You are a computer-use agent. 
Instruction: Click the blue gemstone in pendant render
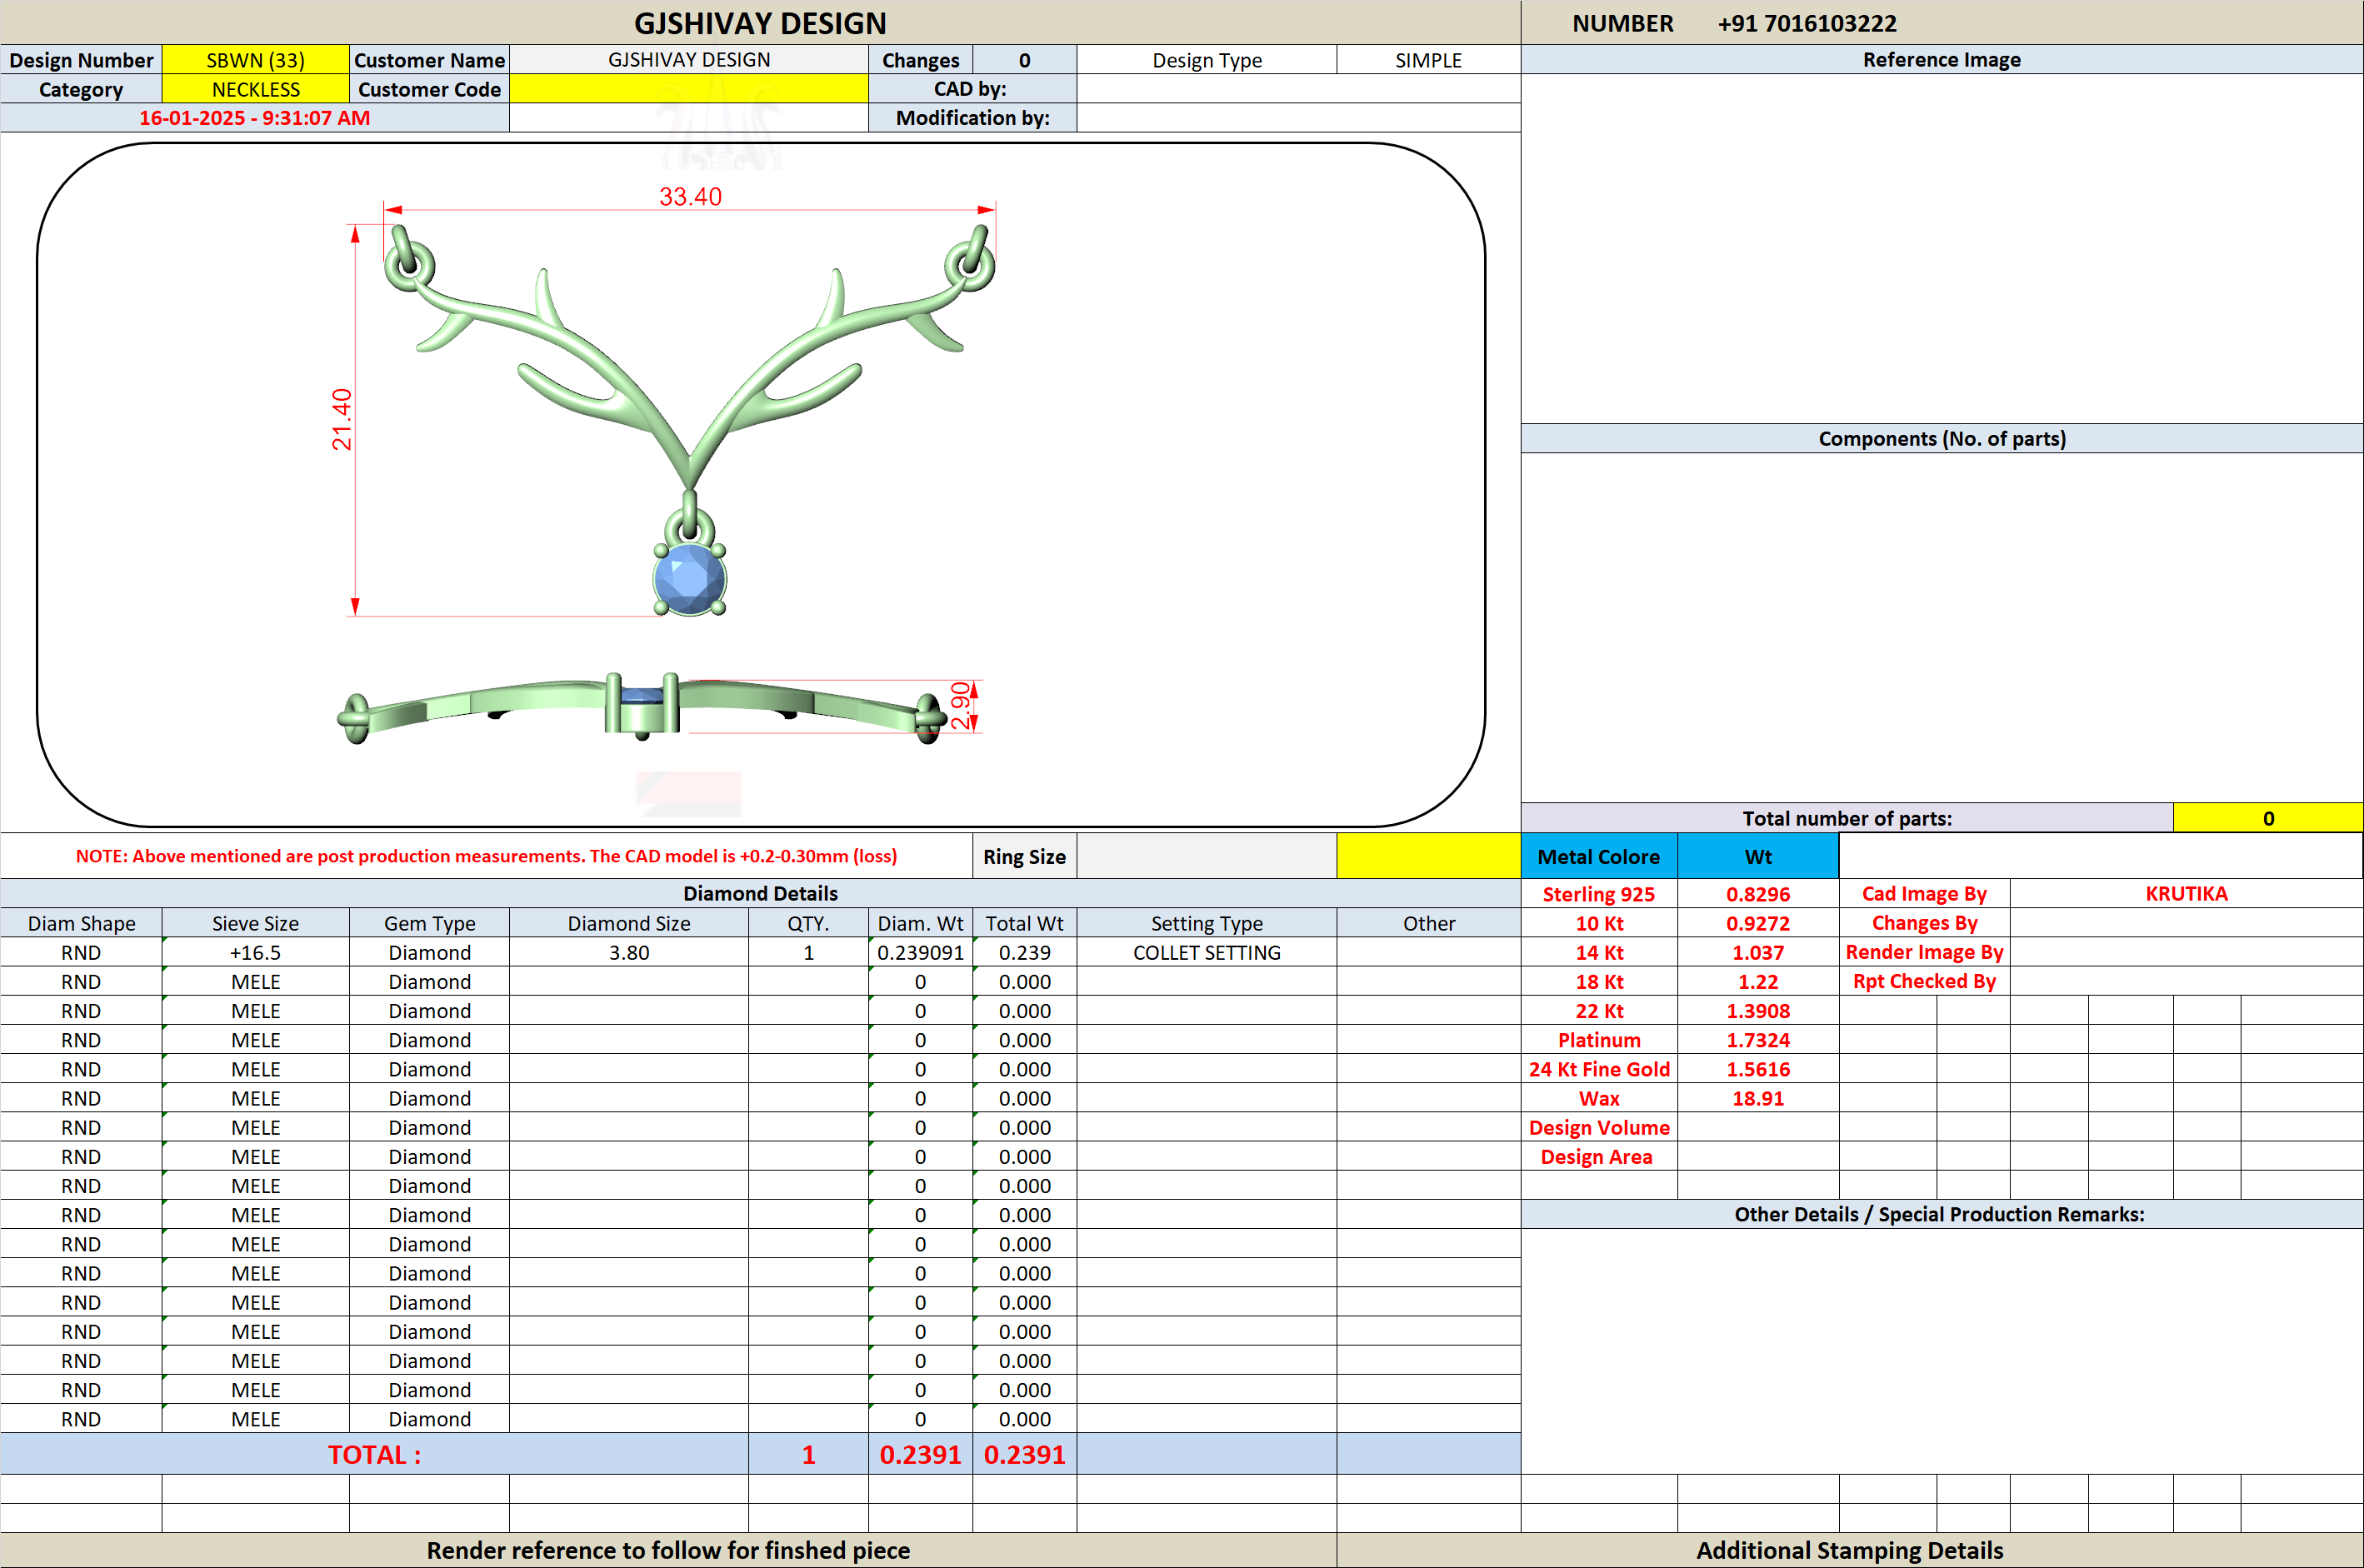tap(689, 579)
